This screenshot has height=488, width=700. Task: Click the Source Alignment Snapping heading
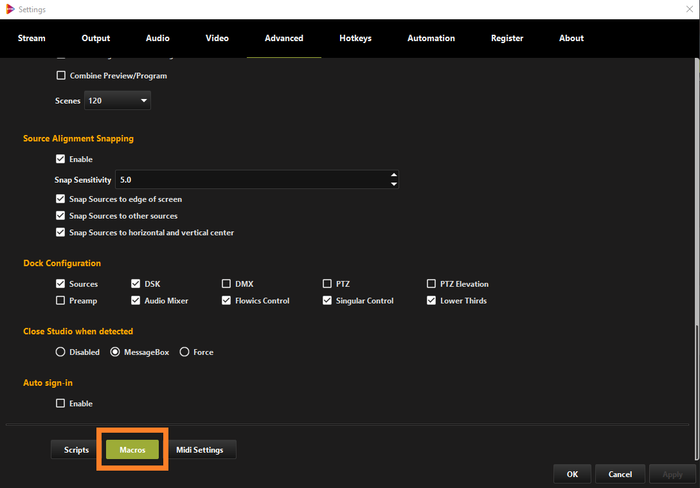pos(78,138)
